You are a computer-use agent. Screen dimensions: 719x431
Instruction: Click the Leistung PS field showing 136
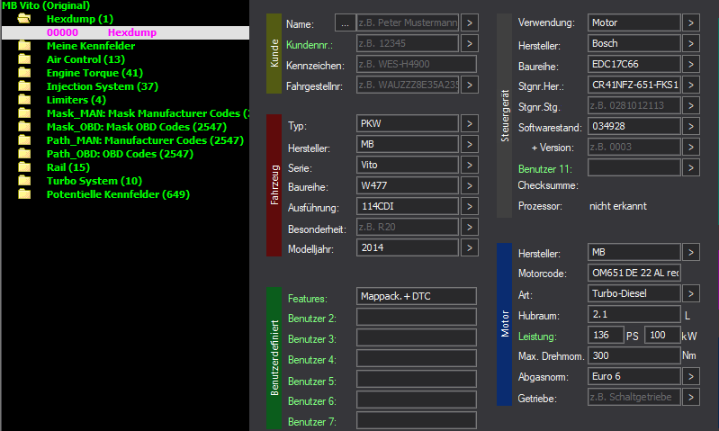click(606, 335)
